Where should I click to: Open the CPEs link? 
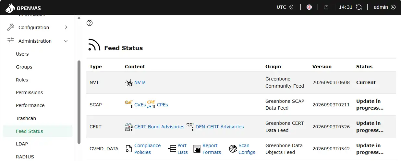(162, 105)
